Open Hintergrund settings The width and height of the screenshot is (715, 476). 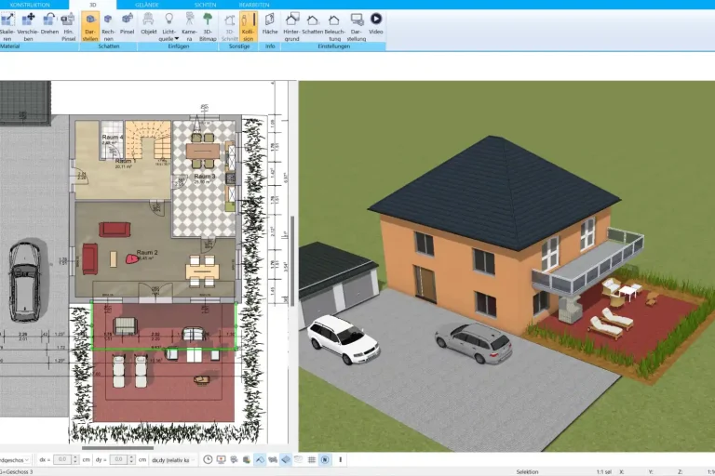pos(291,27)
